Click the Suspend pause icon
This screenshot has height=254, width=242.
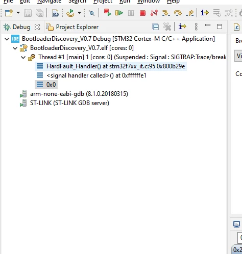click(x=131, y=13)
